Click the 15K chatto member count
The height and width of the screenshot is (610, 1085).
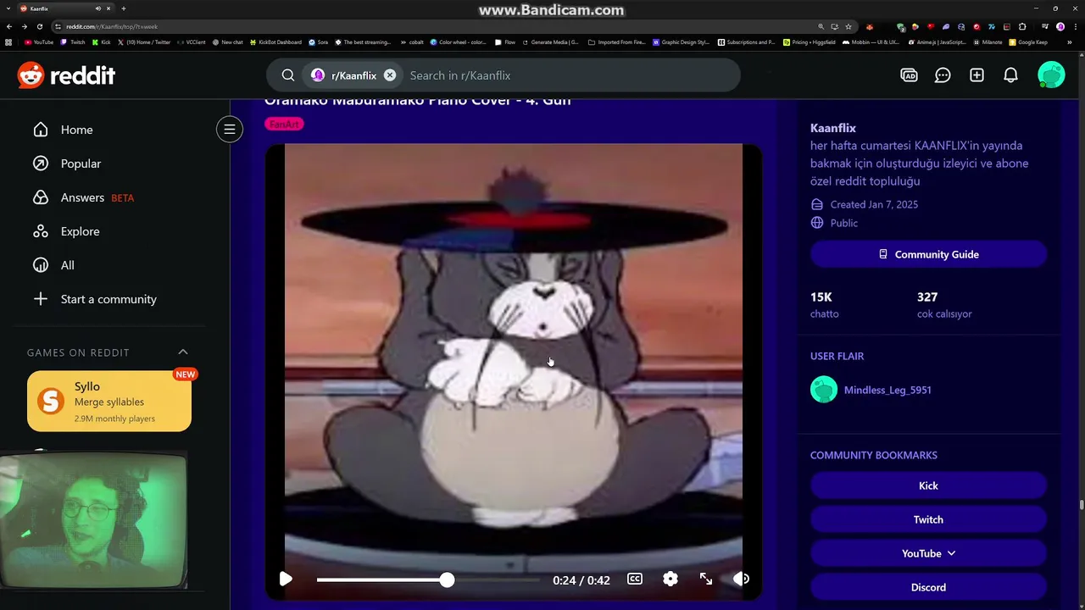(825, 305)
